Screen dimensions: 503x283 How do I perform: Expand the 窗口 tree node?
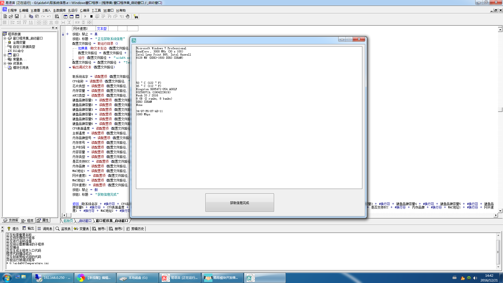tap(5, 55)
